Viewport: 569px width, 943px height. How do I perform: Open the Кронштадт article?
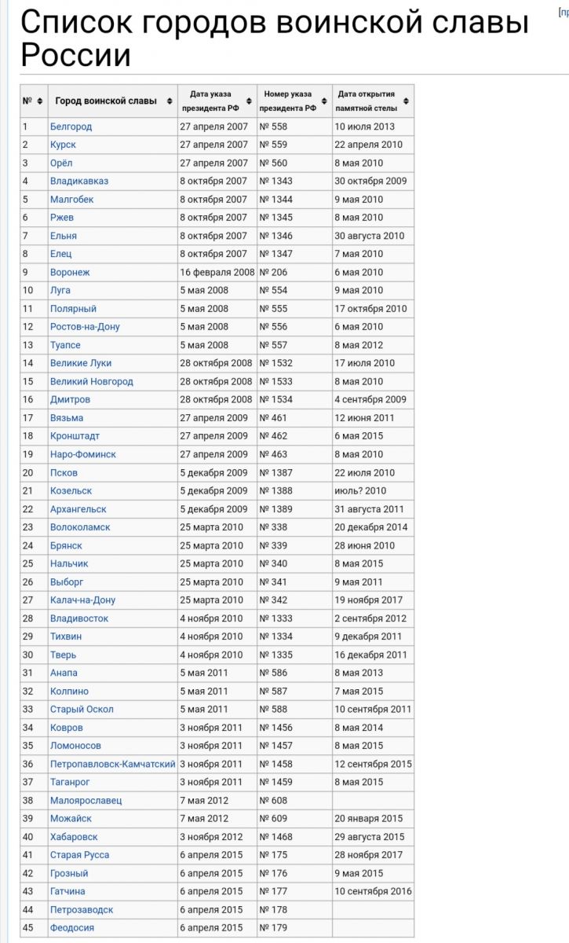tap(75, 436)
